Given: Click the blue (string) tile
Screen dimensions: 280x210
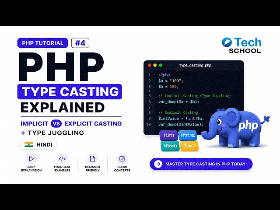Looking at the screenshot, I should pyautogui.click(x=188, y=135).
